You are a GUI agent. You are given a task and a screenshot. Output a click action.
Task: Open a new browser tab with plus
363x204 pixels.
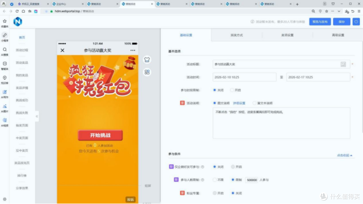[x=297, y=4]
